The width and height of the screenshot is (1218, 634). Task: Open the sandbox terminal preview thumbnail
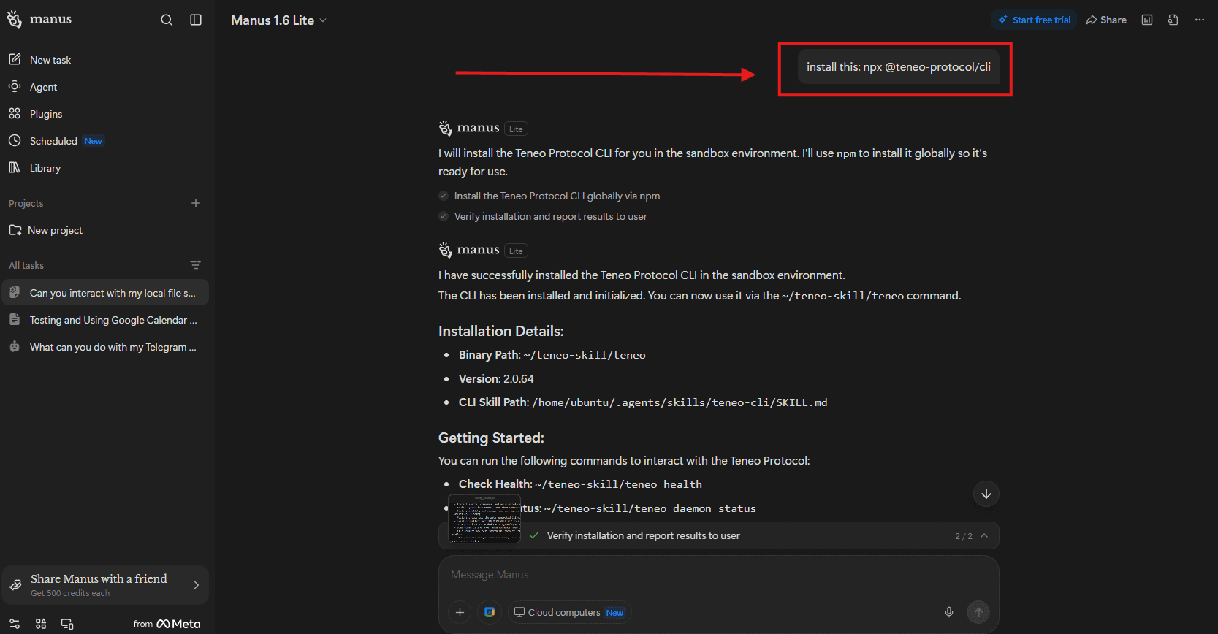tap(484, 518)
